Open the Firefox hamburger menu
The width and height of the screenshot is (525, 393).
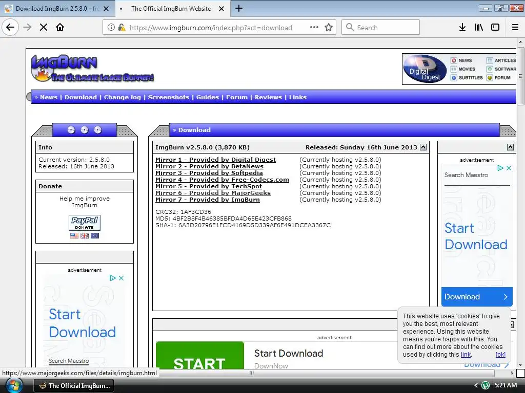(x=515, y=28)
